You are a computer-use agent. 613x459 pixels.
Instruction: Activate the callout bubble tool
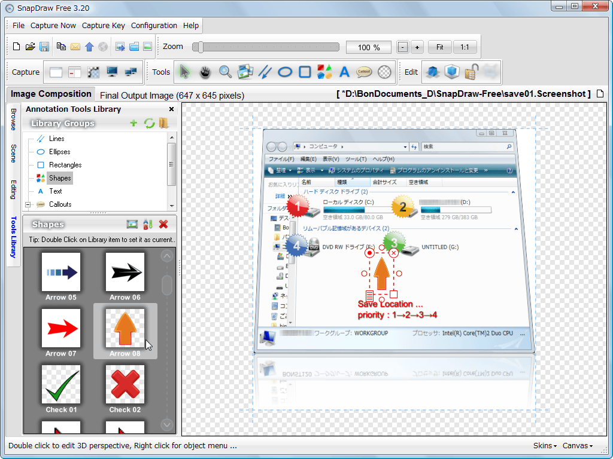point(364,72)
